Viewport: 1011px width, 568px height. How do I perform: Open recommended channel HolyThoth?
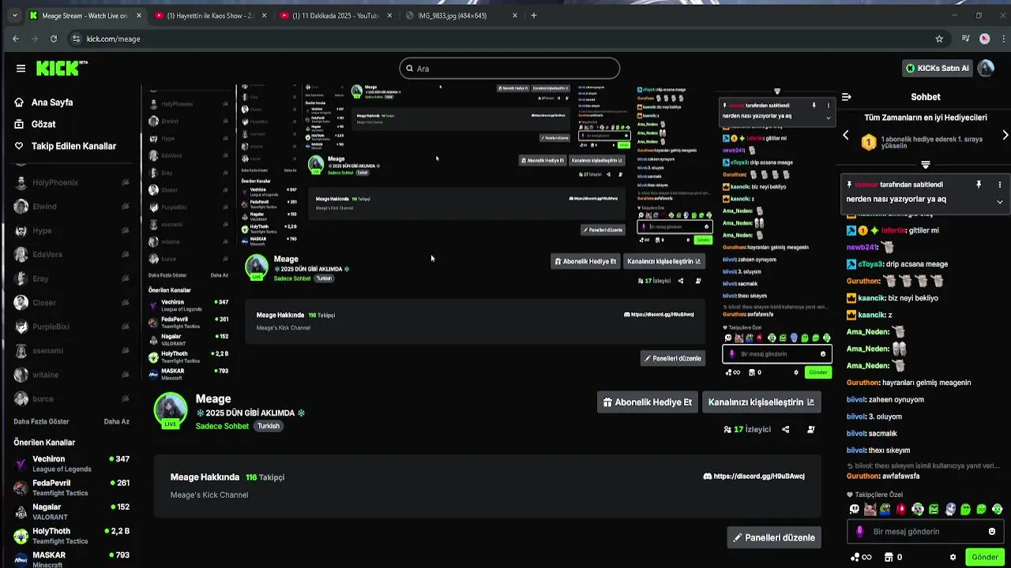pyautogui.click(x=71, y=536)
